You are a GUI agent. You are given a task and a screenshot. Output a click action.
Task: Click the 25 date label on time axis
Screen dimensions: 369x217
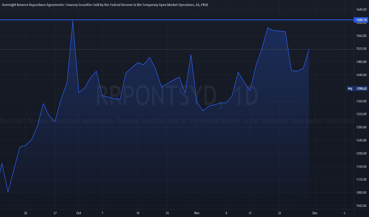pos(167,213)
